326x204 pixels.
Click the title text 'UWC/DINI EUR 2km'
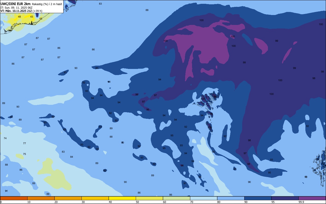tap(15, 4)
